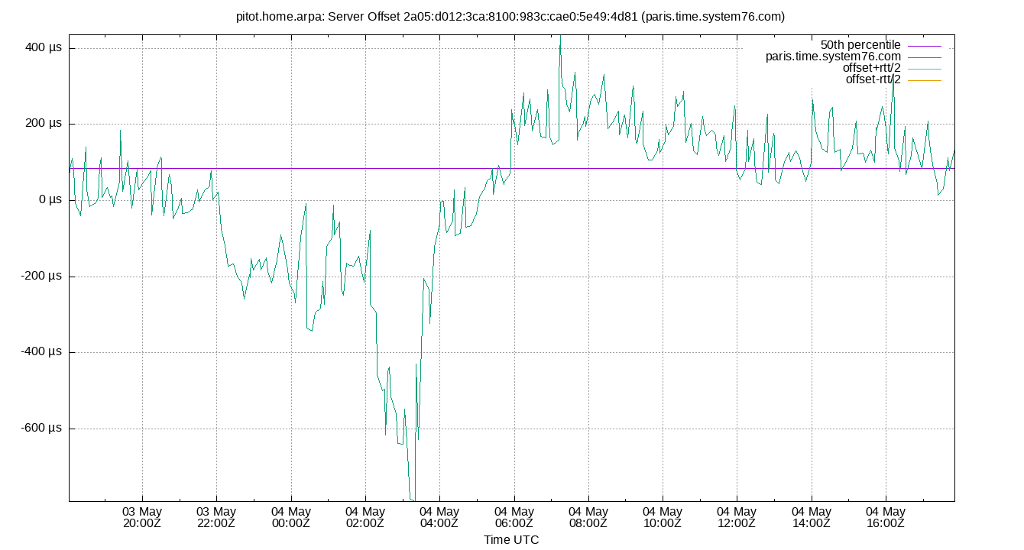Click the '400 µs' y-axis label
The image size is (1024, 550).
tap(44, 48)
